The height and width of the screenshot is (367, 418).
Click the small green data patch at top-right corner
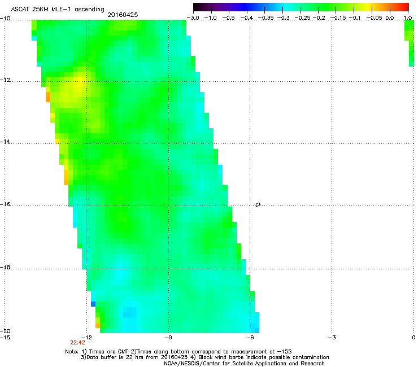click(409, 43)
